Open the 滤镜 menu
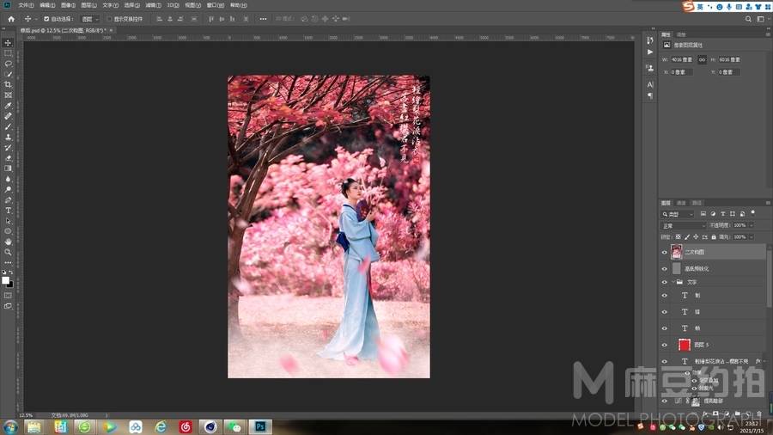This screenshot has width=773, height=435. [154, 5]
